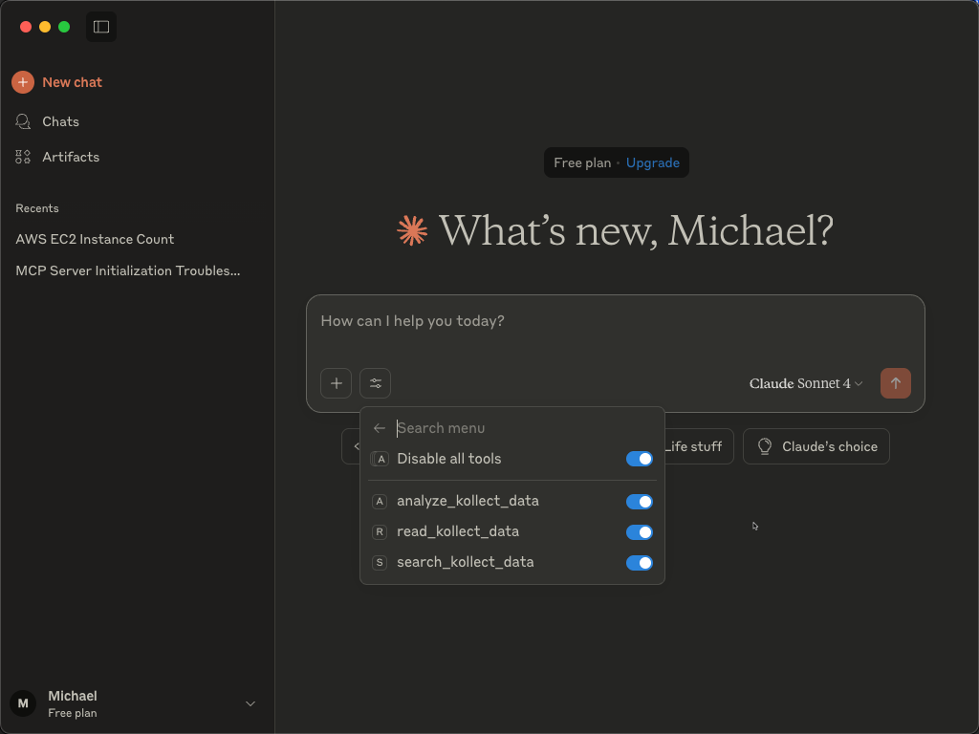Select the Life stuff suggestion chip

(x=698, y=446)
